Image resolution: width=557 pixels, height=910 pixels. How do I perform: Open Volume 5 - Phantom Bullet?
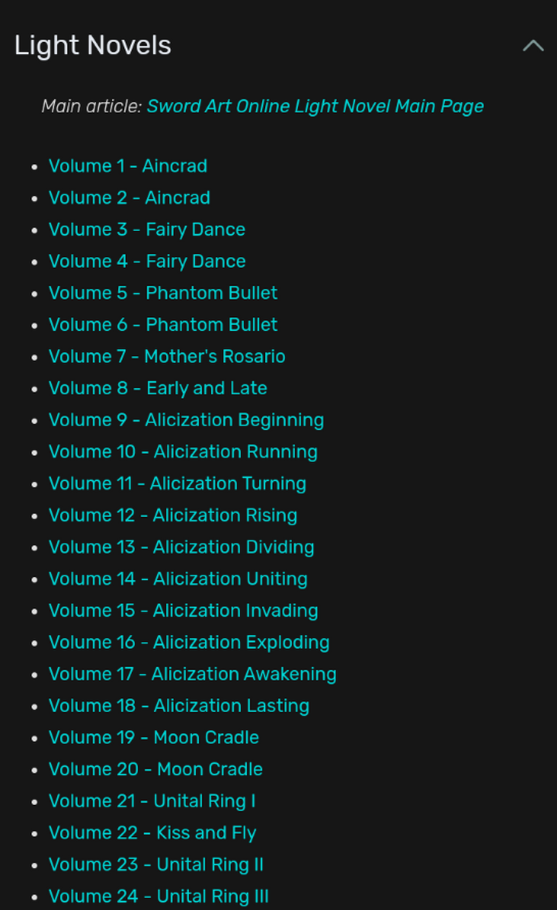pyautogui.click(x=163, y=293)
